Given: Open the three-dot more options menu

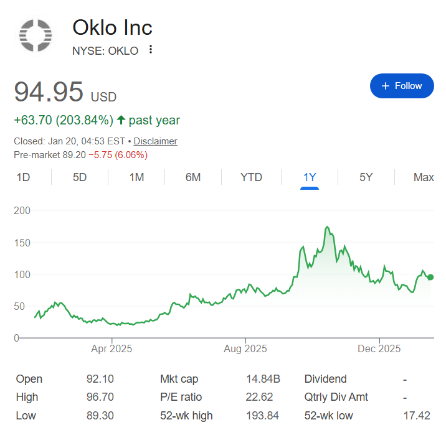Looking at the screenshot, I should (151, 50).
